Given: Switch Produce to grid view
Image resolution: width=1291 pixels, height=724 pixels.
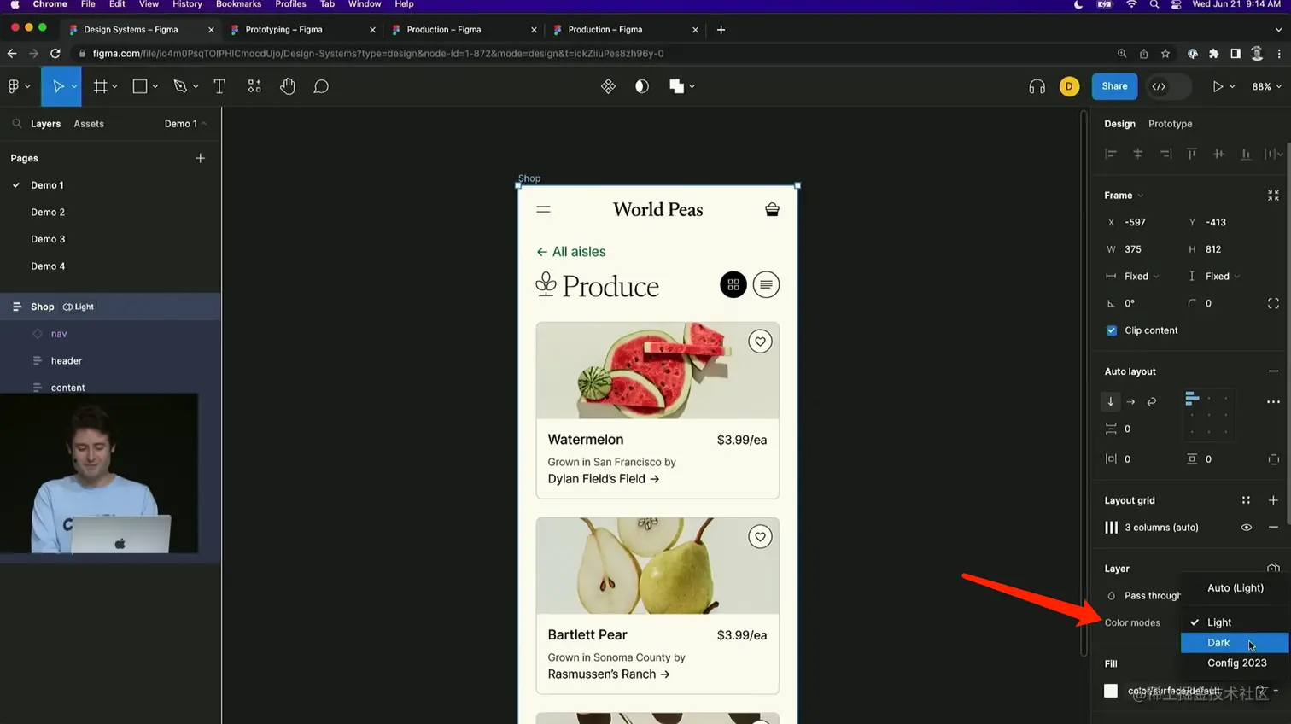Looking at the screenshot, I should [733, 284].
